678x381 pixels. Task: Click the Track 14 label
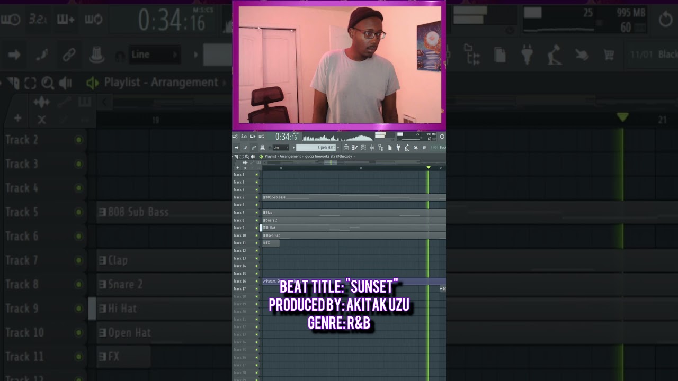239,266
